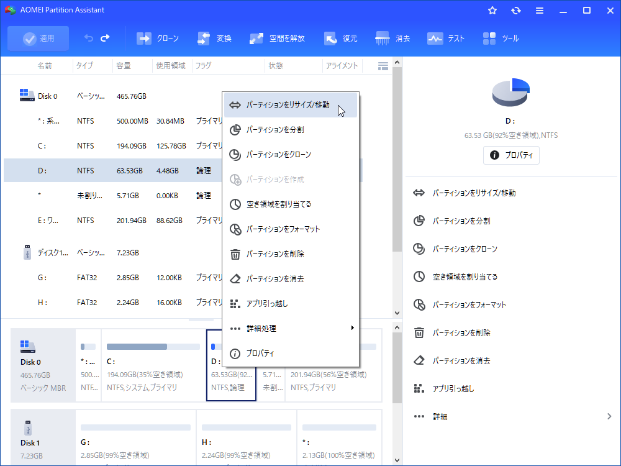This screenshot has height=466, width=621.
Task: Choose パーティションをフォーマット in context menu
Action: click(x=291, y=229)
